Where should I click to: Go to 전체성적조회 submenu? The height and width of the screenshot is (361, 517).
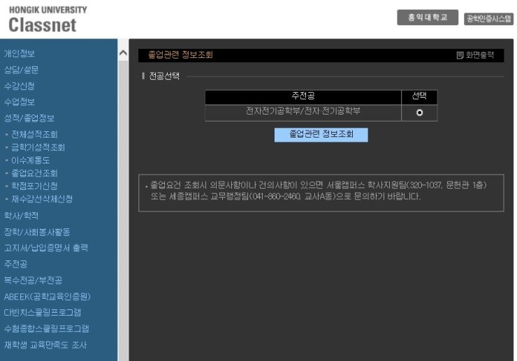point(34,134)
